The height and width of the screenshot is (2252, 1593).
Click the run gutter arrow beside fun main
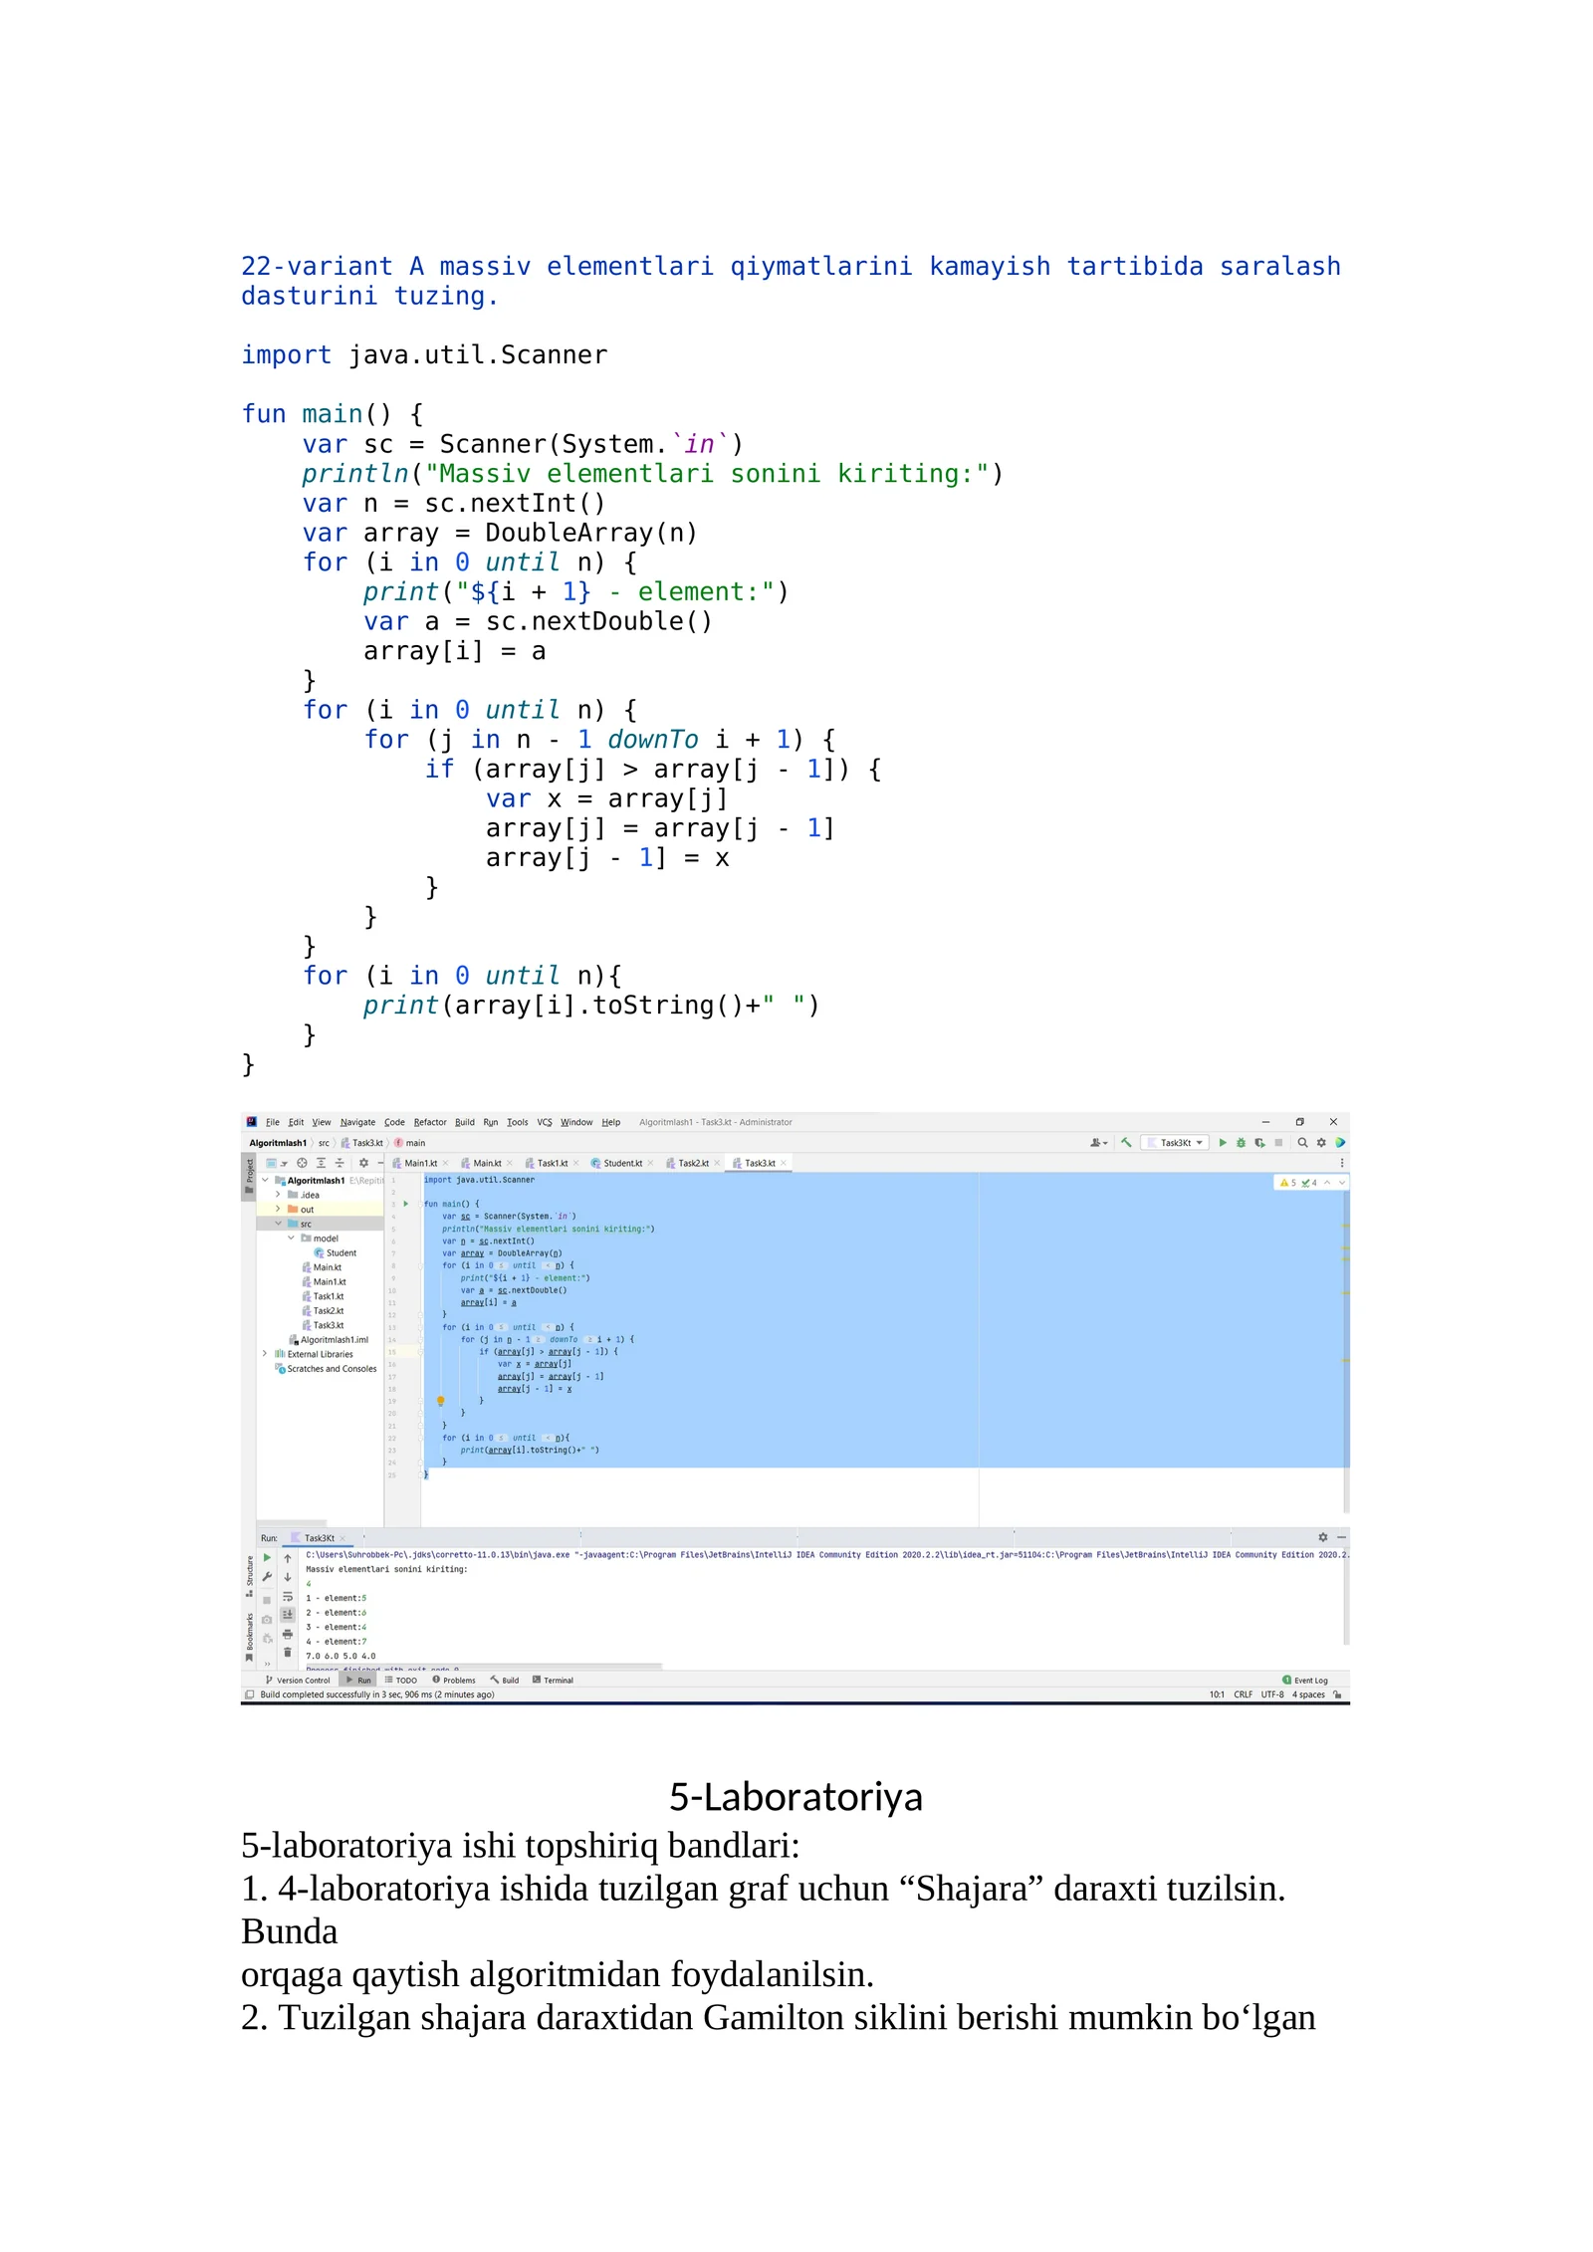tap(406, 1204)
